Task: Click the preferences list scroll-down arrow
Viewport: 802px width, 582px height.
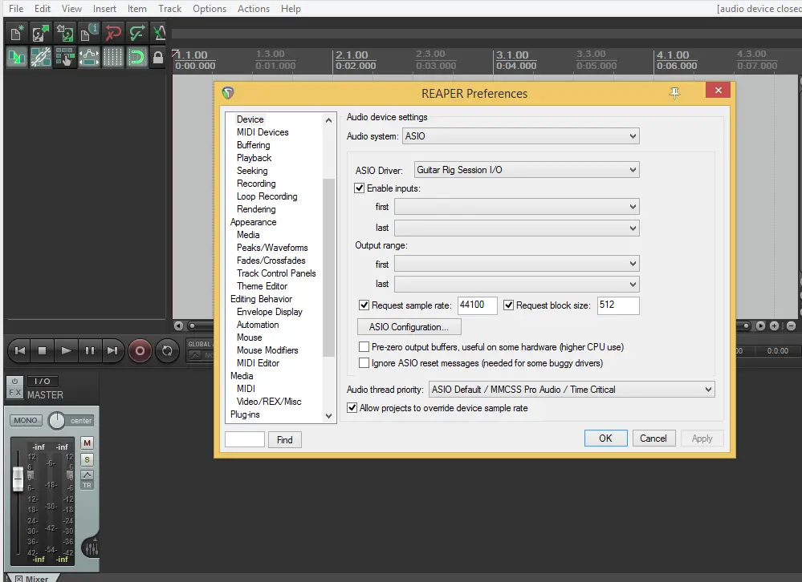Action: (x=329, y=416)
